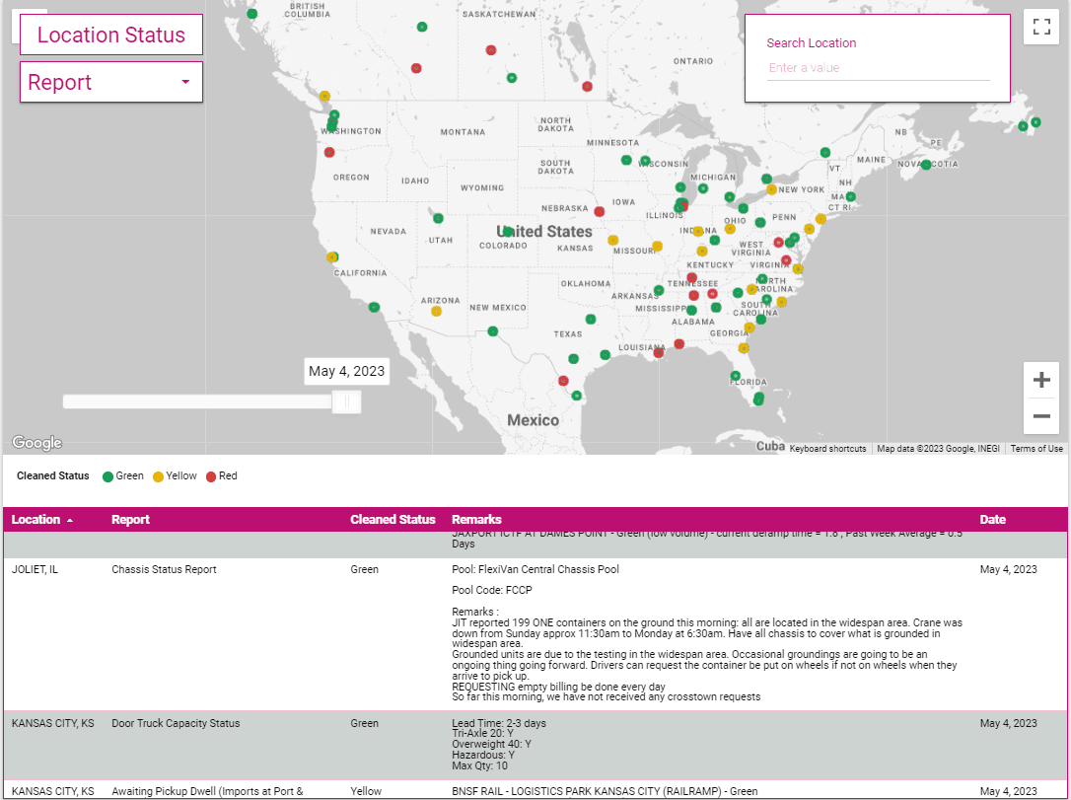Screen dimensions: 1071x800
Task: Click the red marker in Saskatchewan
Action: [490, 50]
